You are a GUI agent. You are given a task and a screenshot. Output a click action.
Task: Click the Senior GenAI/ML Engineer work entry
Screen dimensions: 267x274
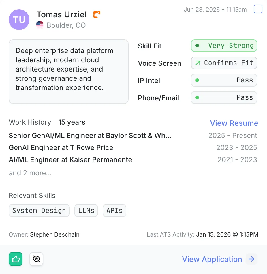pos(133,136)
